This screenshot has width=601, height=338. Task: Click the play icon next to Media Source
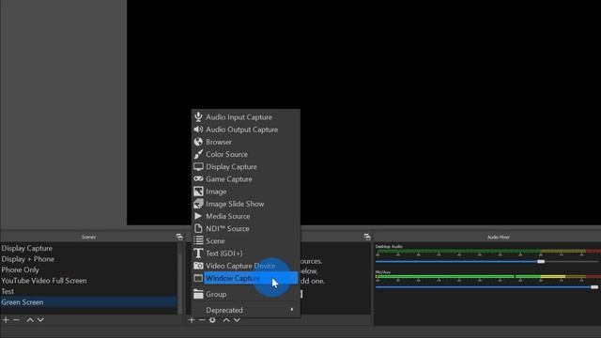click(198, 216)
